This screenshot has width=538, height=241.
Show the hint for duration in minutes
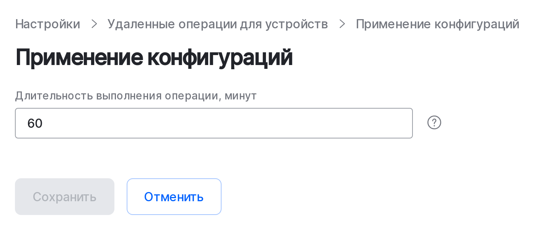[434, 123]
